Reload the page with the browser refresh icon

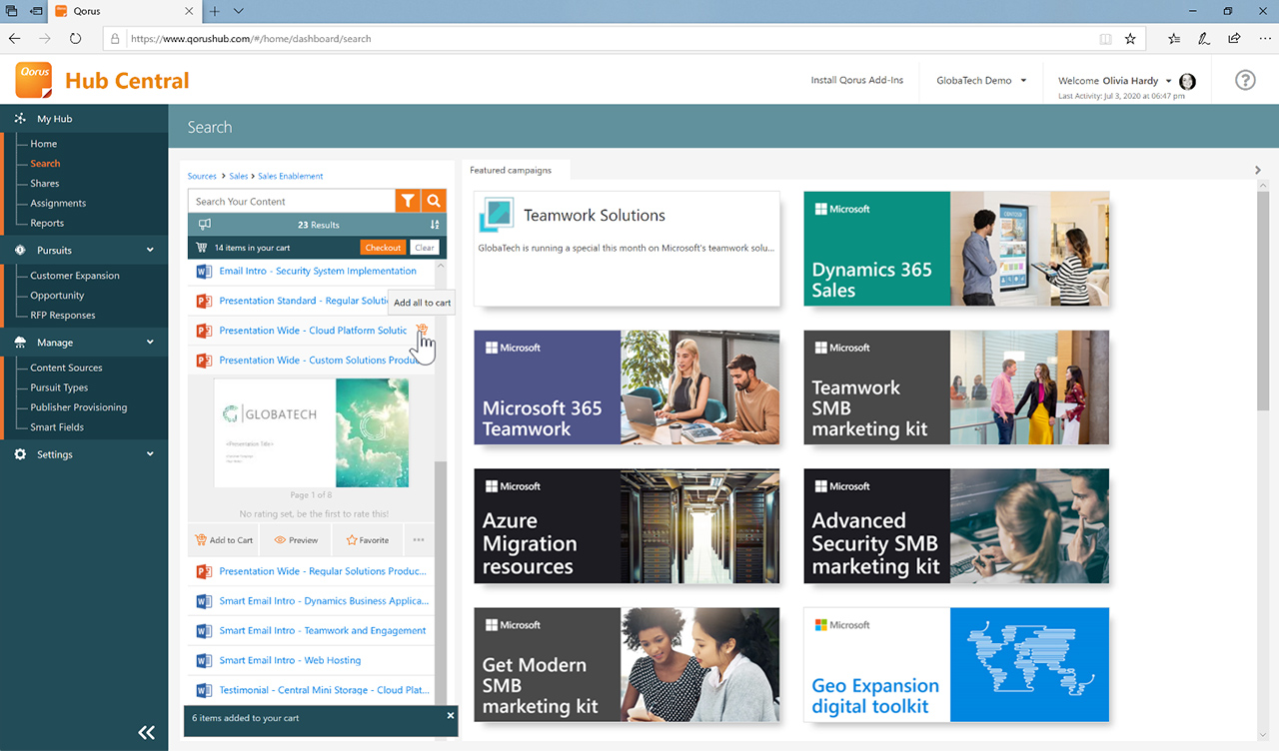(75, 39)
